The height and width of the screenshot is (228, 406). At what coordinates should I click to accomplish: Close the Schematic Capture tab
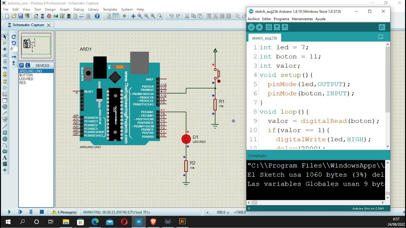point(49,25)
